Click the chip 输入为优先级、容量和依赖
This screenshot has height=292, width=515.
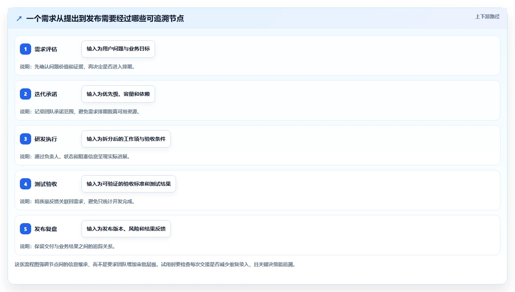point(118,94)
